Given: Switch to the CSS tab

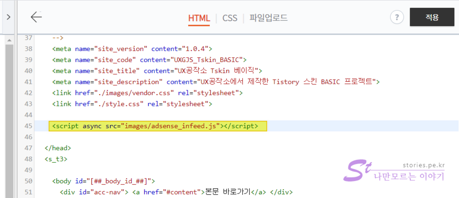Looking at the screenshot, I should (x=230, y=18).
